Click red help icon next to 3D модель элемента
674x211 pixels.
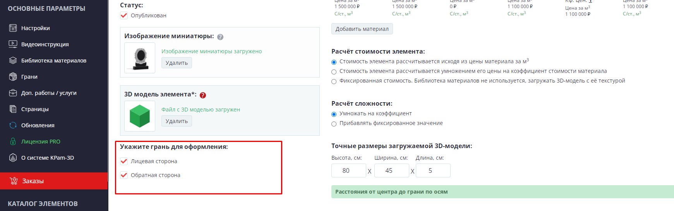coord(203,95)
